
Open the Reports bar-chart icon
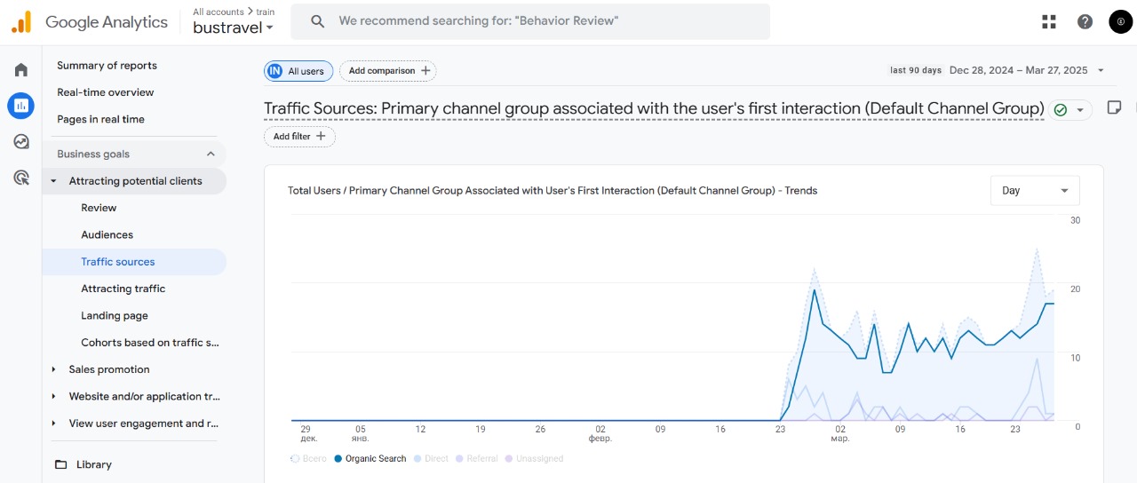point(20,106)
